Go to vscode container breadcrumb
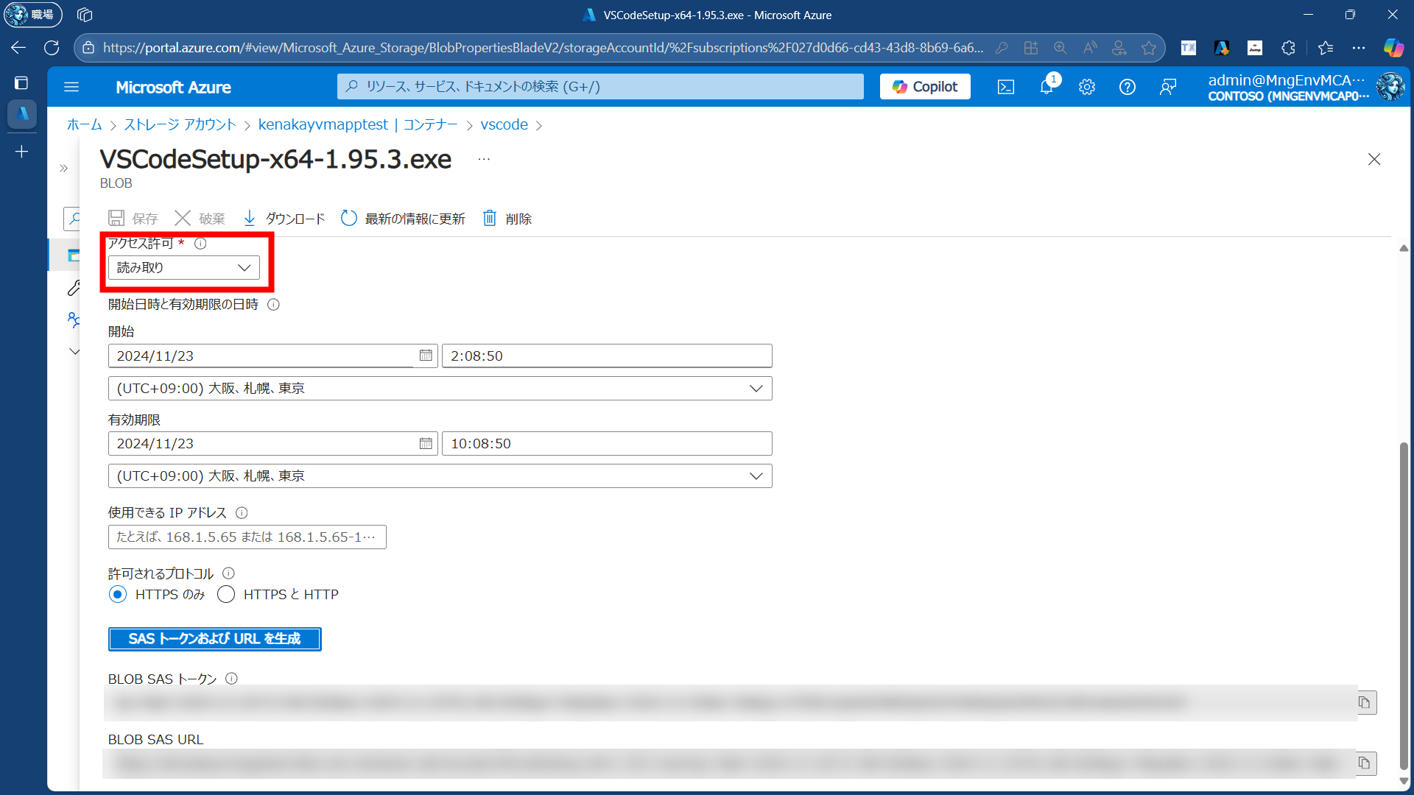 pyautogui.click(x=504, y=124)
